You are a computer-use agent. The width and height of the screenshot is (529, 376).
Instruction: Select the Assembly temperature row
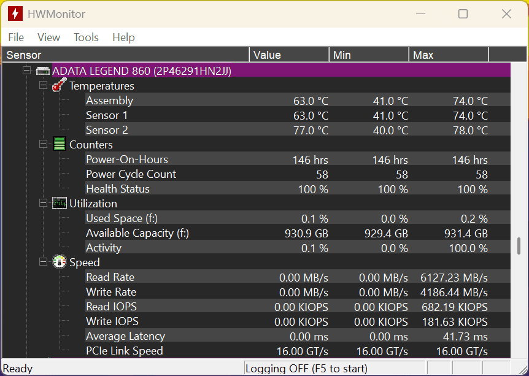[298, 101]
